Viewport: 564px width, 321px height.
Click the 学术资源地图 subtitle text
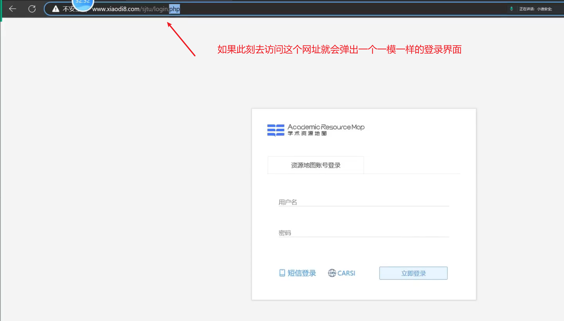tap(307, 133)
